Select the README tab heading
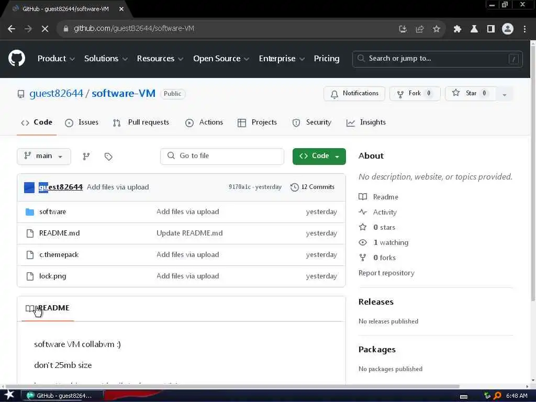 pyautogui.click(x=48, y=308)
